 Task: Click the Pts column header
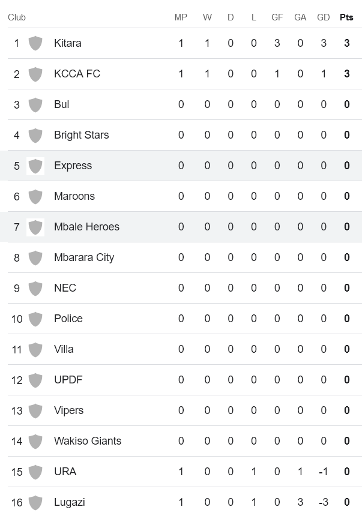click(x=346, y=17)
